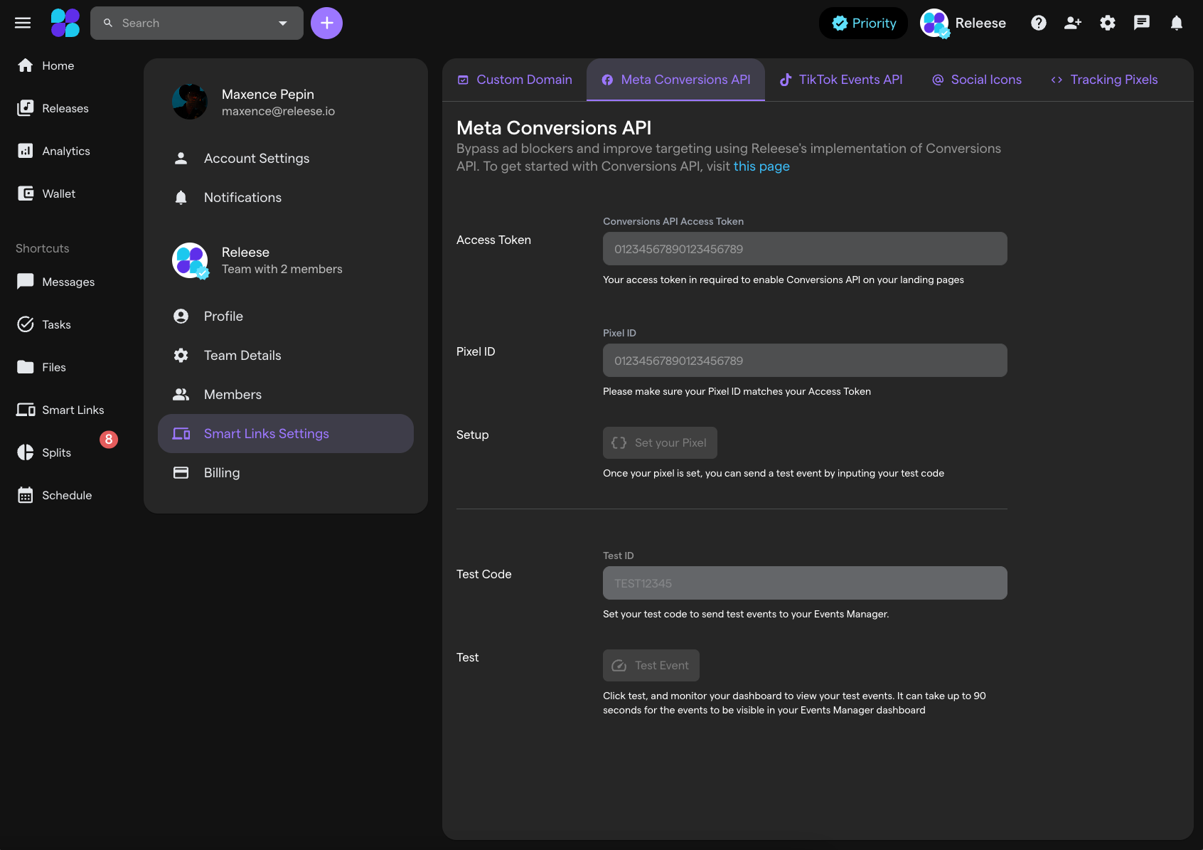
Task: Switch to TikTok Events API tab
Action: [841, 80]
